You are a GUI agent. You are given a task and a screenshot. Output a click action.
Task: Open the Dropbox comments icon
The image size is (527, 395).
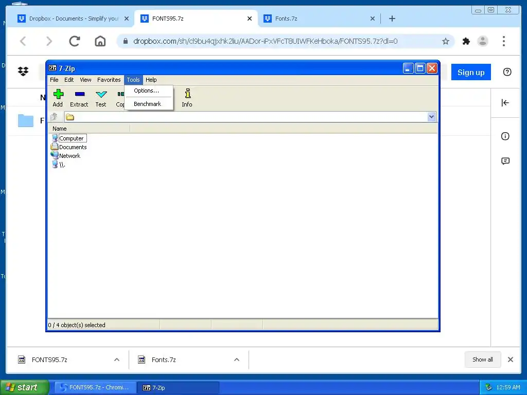click(505, 161)
